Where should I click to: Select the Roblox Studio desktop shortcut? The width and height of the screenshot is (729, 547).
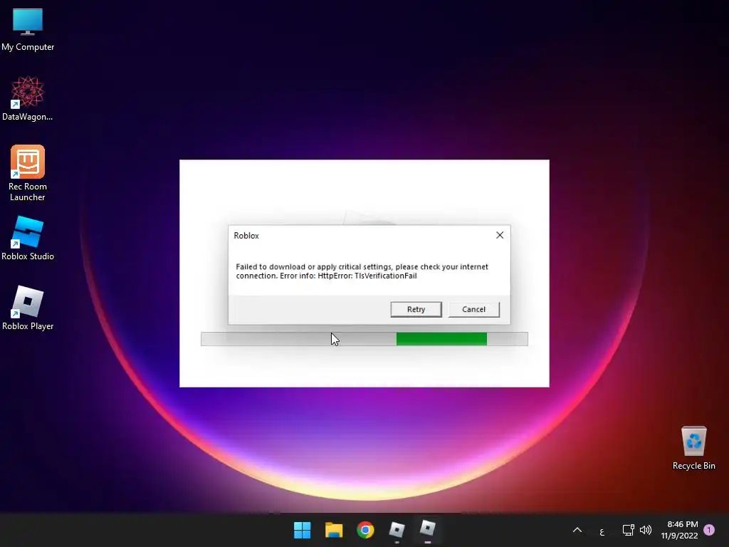click(x=28, y=238)
